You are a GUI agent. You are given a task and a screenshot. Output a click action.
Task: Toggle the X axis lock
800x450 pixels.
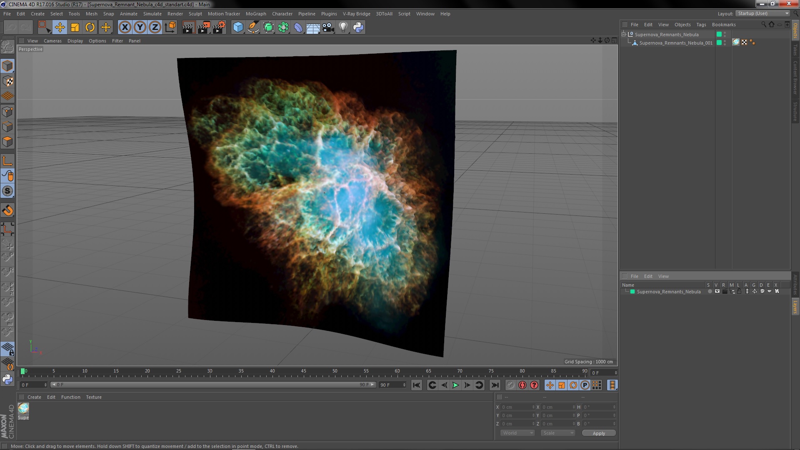pyautogui.click(x=125, y=27)
